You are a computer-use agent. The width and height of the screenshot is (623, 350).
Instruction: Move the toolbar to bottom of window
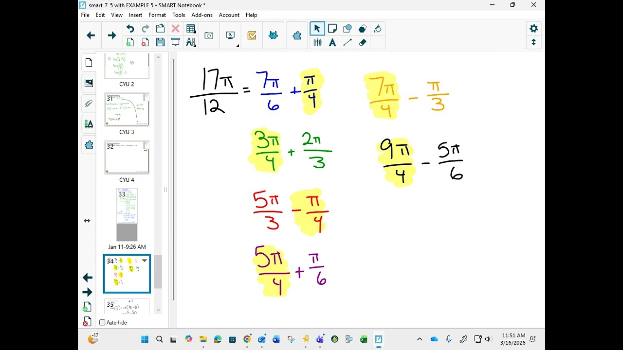[x=533, y=42]
